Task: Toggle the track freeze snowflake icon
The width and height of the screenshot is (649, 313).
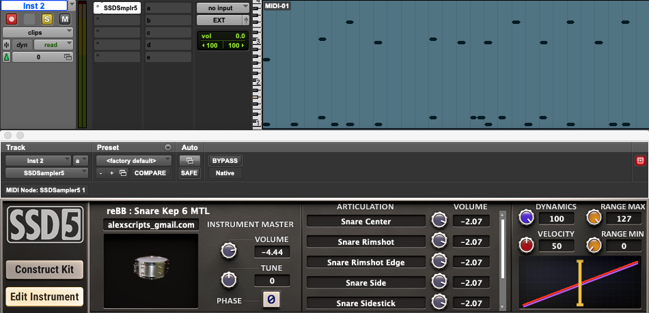Action: coord(7,45)
